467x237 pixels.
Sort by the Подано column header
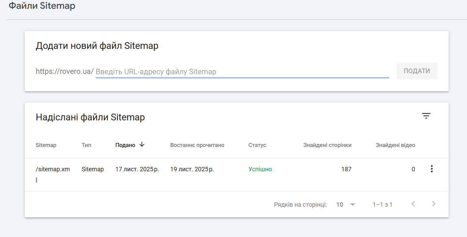pos(125,145)
